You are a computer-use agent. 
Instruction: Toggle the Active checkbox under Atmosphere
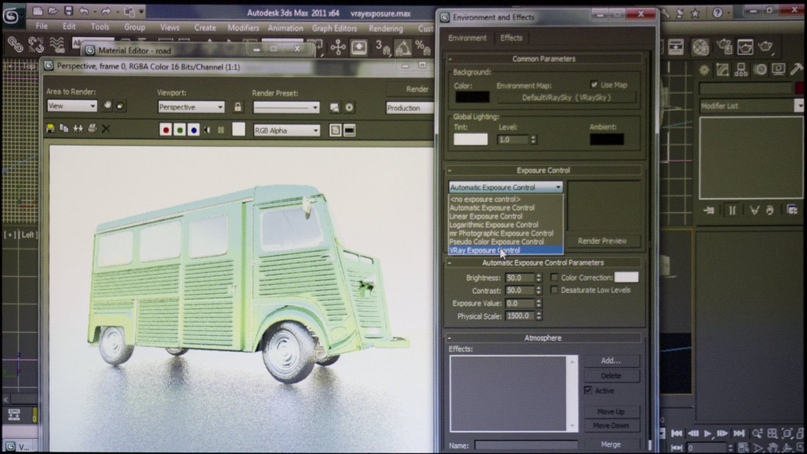tap(588, 390)
